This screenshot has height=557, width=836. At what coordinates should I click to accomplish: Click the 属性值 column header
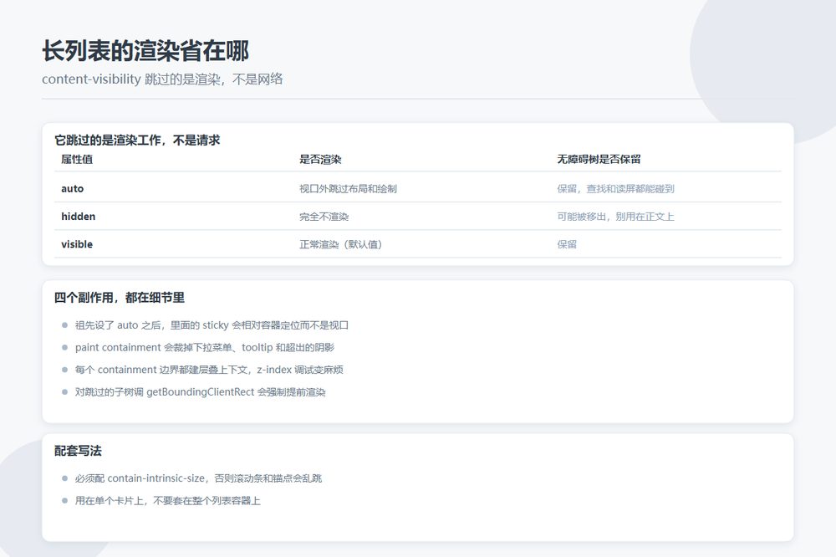click(x=77, y=159)
